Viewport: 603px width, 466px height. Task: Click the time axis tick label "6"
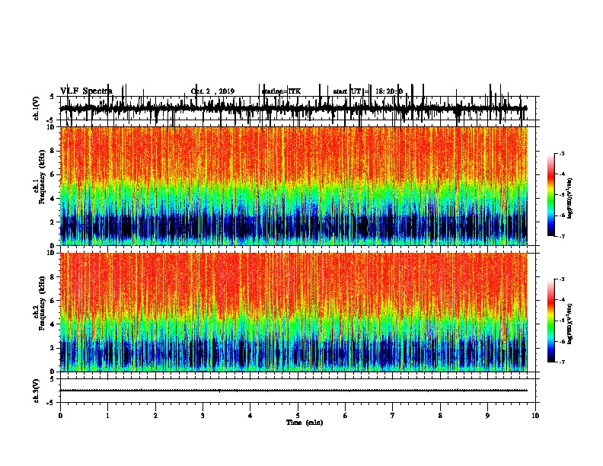(346, 416)
